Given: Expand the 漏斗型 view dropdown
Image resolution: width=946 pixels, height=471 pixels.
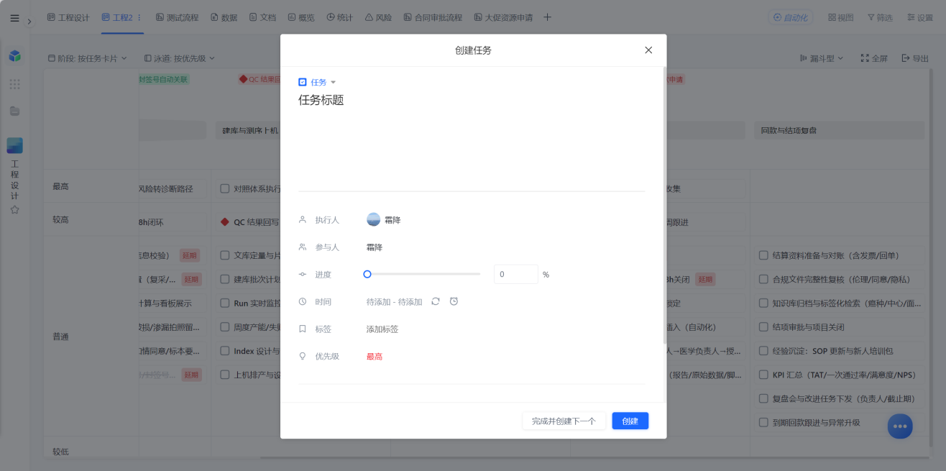Looking at the screenshot, I should coord(822,58).
